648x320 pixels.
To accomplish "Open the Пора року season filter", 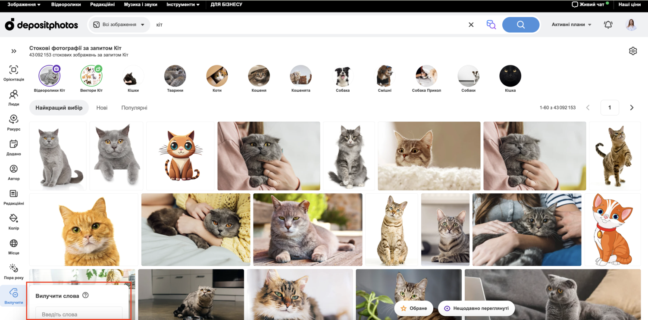I will coord(14,272).
